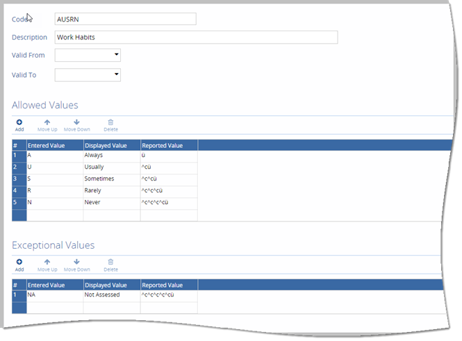This screenshot has height=341, width=462.
Task: Click Entered Value column header in Allowed Values
Action: click(x=54, y=145)
